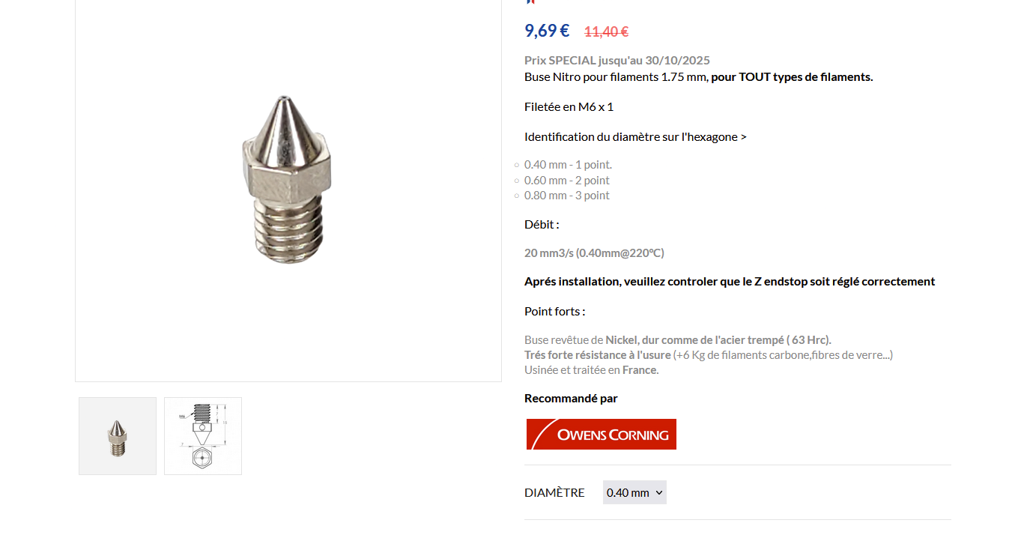
Task: Click the crossed-out 11,40 € price
Action: tap(606, 31)
